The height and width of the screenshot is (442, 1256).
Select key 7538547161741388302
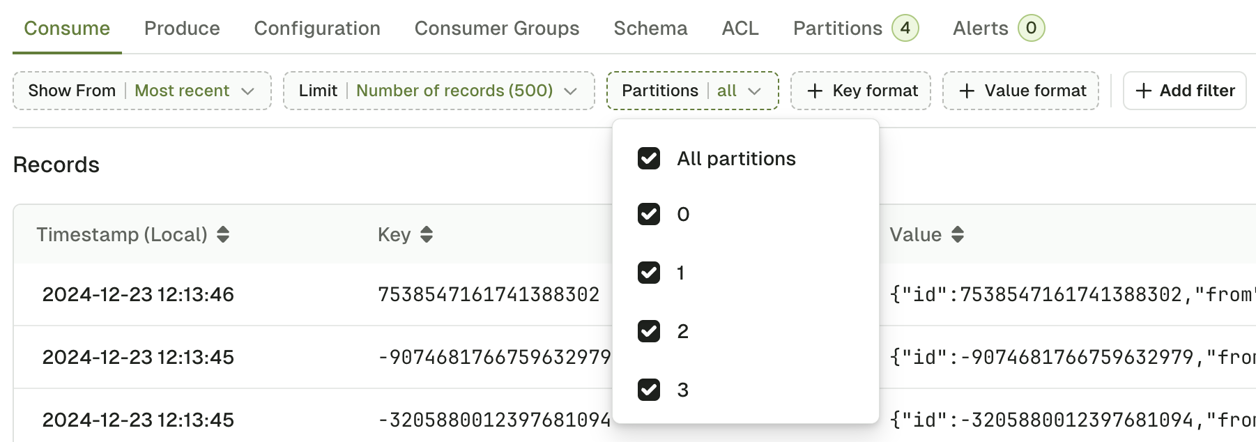(489, 294)
